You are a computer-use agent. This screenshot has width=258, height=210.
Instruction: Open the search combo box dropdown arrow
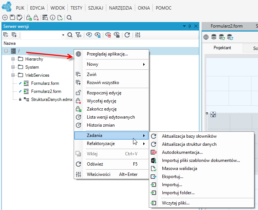(x=63, y=35)
